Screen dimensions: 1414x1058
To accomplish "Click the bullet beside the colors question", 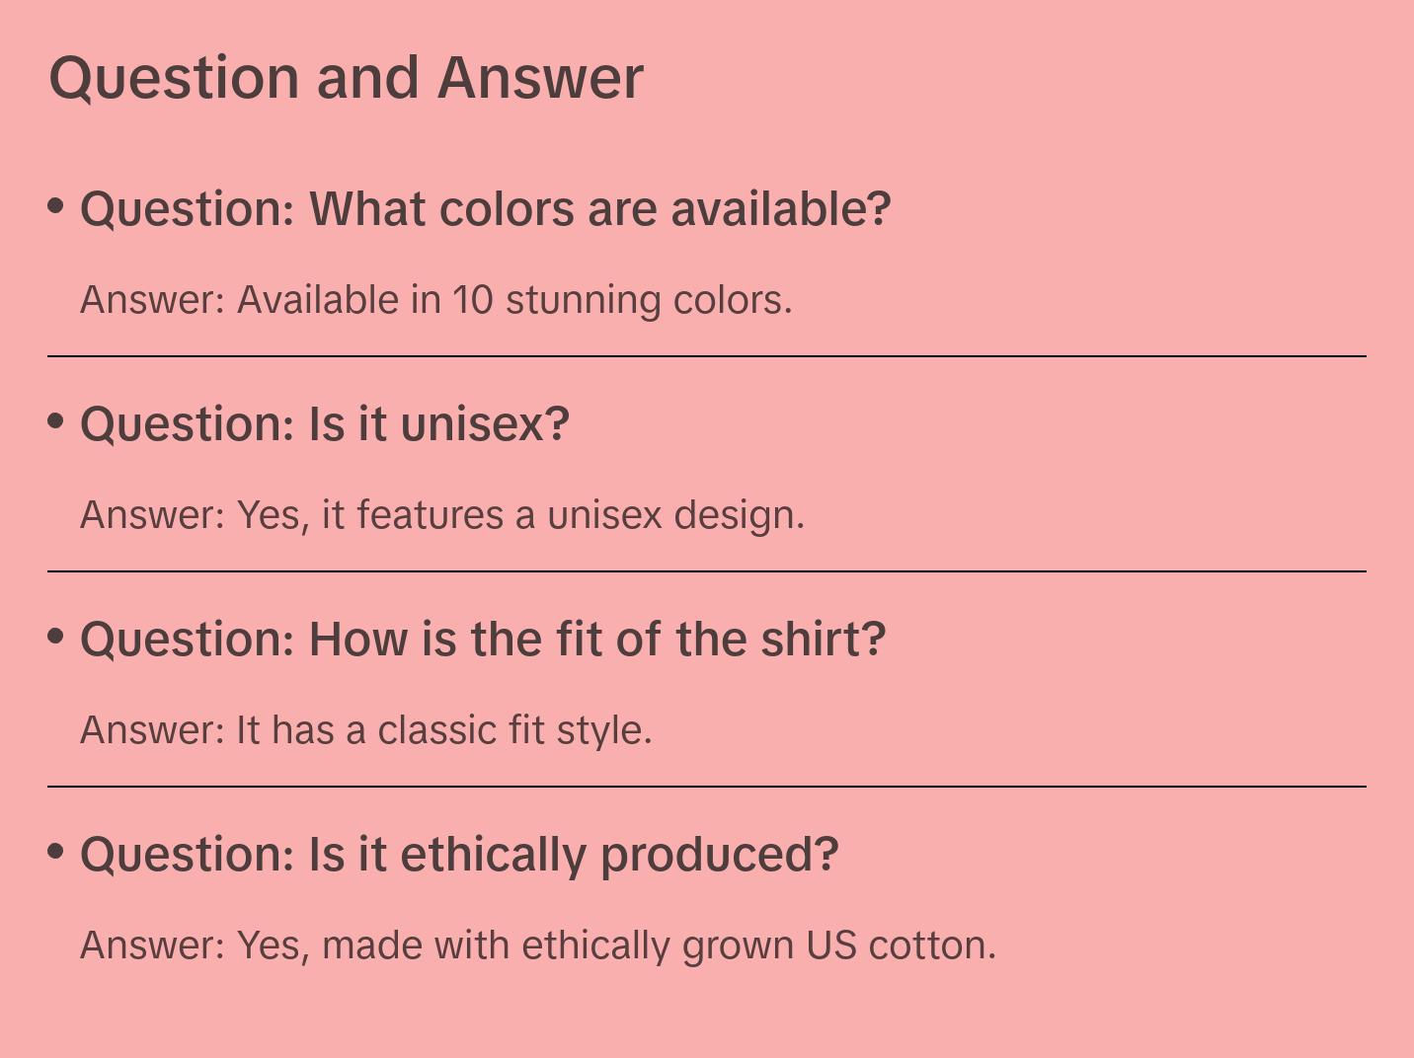I will coord(56,206).
